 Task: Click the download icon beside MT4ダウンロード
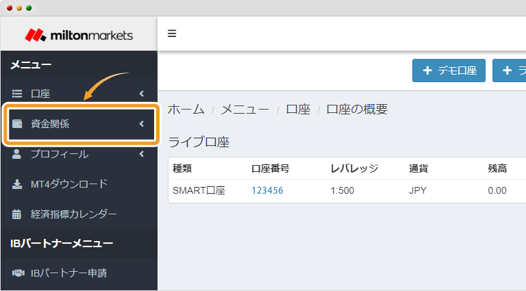coord(17,184)
